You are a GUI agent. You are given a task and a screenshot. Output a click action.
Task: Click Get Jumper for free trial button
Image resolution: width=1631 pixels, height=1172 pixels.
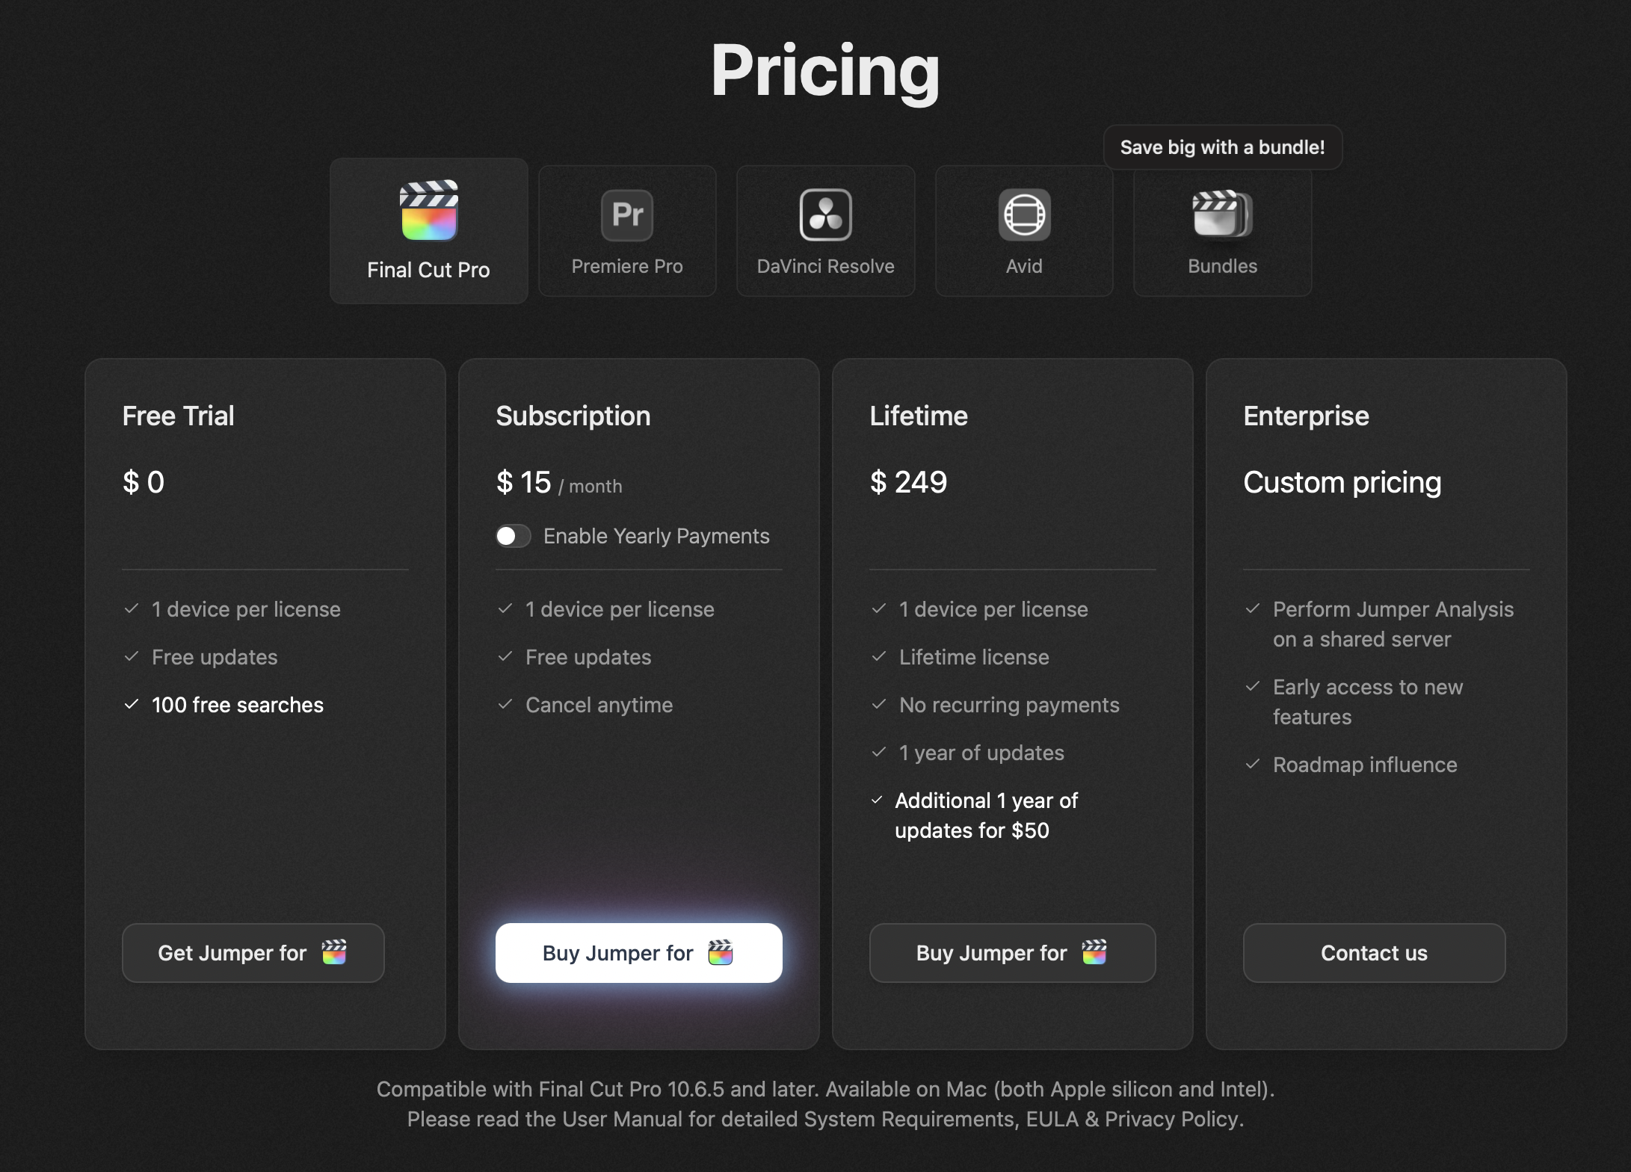[x=253, y=953]
